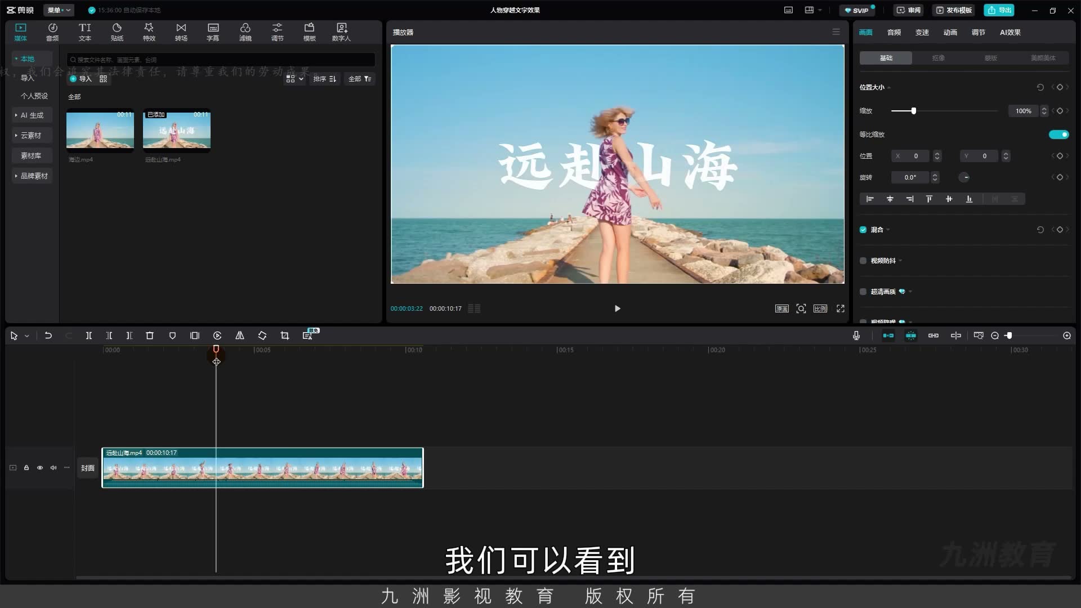
Task: Open the 音频 (audio) panel icon
Action: [x=52, y=32]
